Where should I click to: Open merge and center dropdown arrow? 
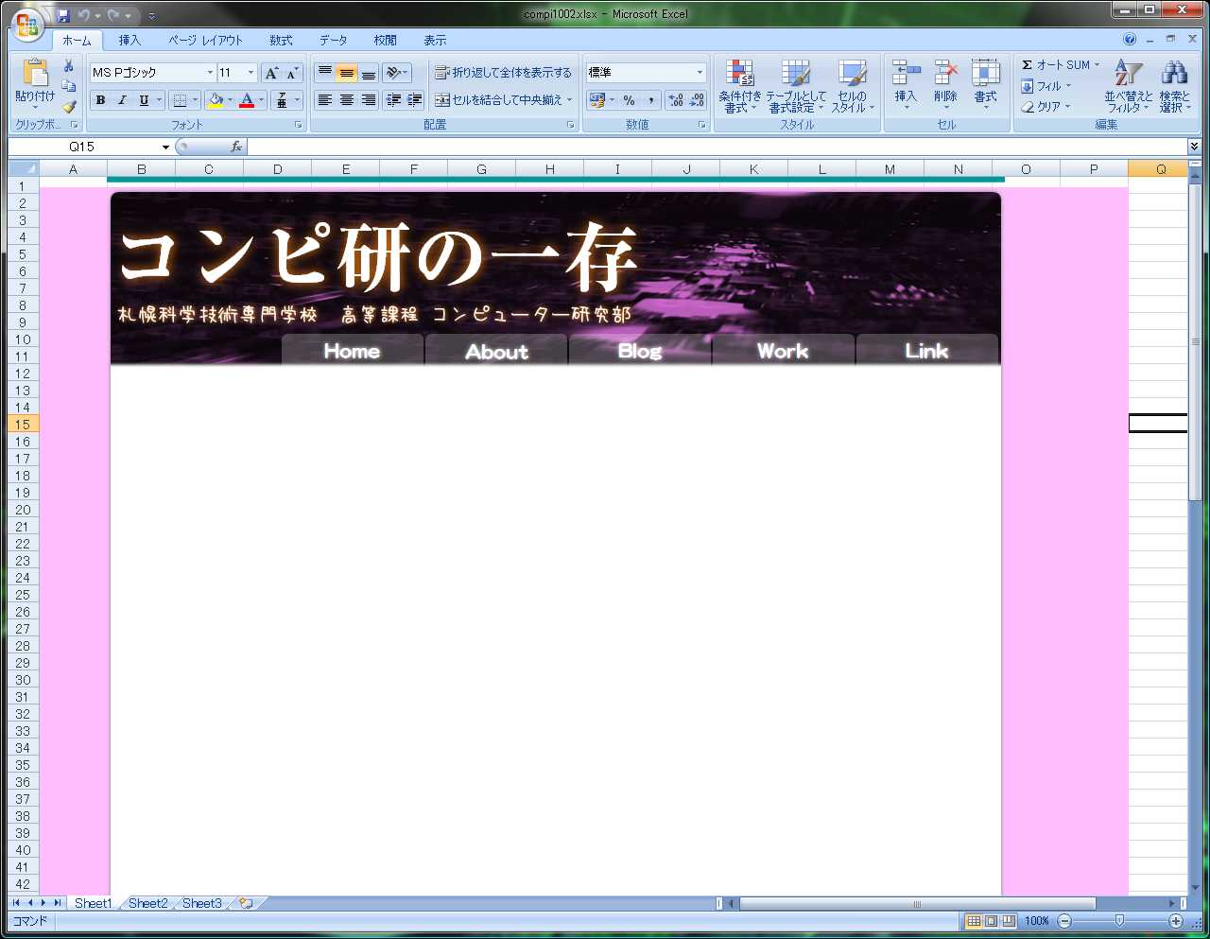point(570,100)
